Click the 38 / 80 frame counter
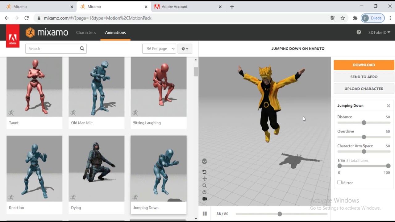 click(x=222, y=214)
